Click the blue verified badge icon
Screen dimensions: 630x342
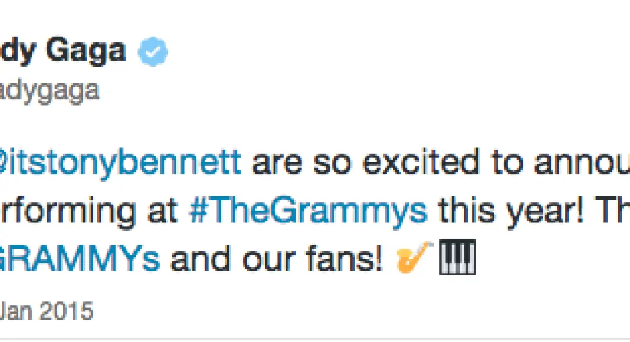pos(153,52)
